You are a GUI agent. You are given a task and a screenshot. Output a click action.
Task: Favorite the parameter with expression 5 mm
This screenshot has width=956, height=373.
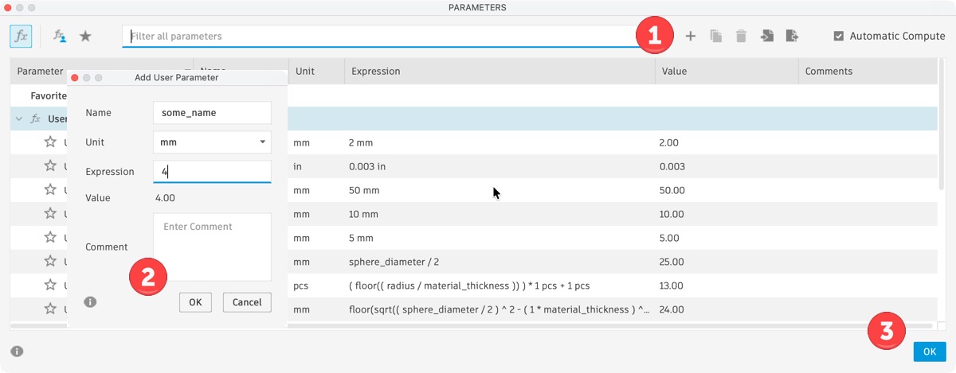pyautogui.click(x=50, y=238)
